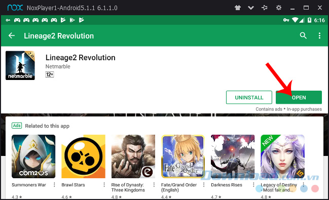Click Rise of Dynasty: Three Kingdoms title
The image size is (329, 200).
click(128, 187)
